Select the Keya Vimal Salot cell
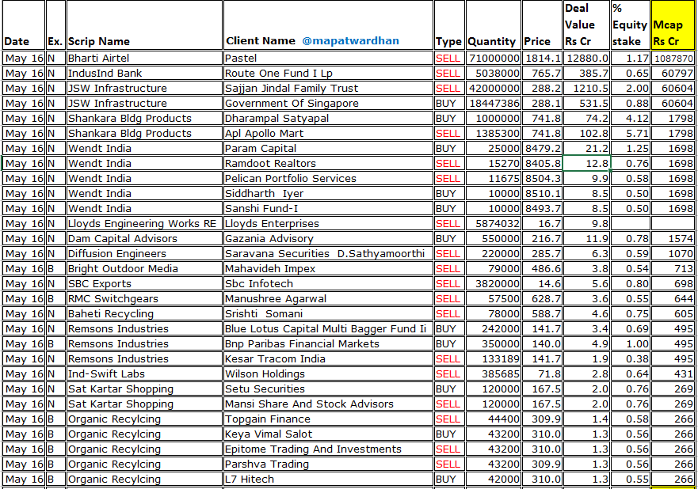The height and width of the screenshot is (489, 698). click(x=328, y=434)
